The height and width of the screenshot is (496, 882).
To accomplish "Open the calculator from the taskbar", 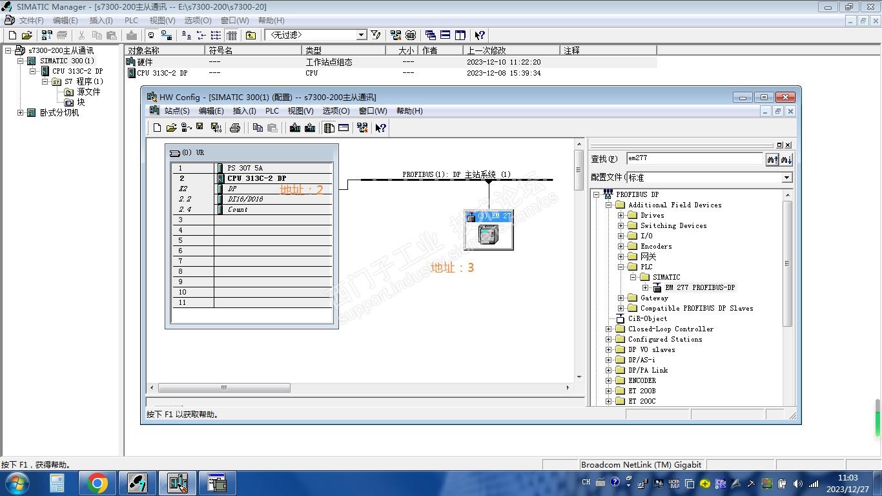I will (57, 483).
